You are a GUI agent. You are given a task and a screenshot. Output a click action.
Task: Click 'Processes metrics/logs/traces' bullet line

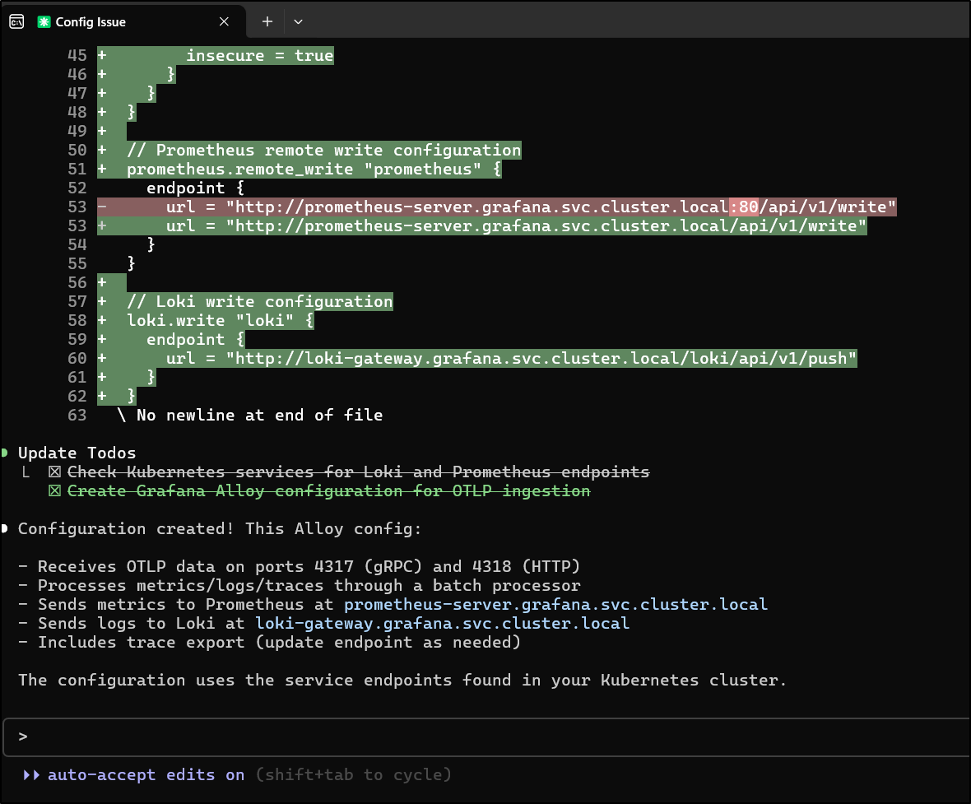point(299,585)
